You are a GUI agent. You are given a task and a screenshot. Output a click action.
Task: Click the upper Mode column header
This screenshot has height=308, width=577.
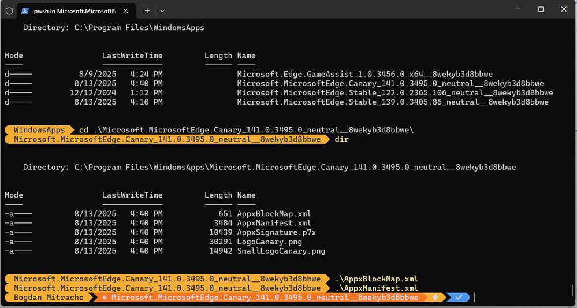(x=14, y=55)
